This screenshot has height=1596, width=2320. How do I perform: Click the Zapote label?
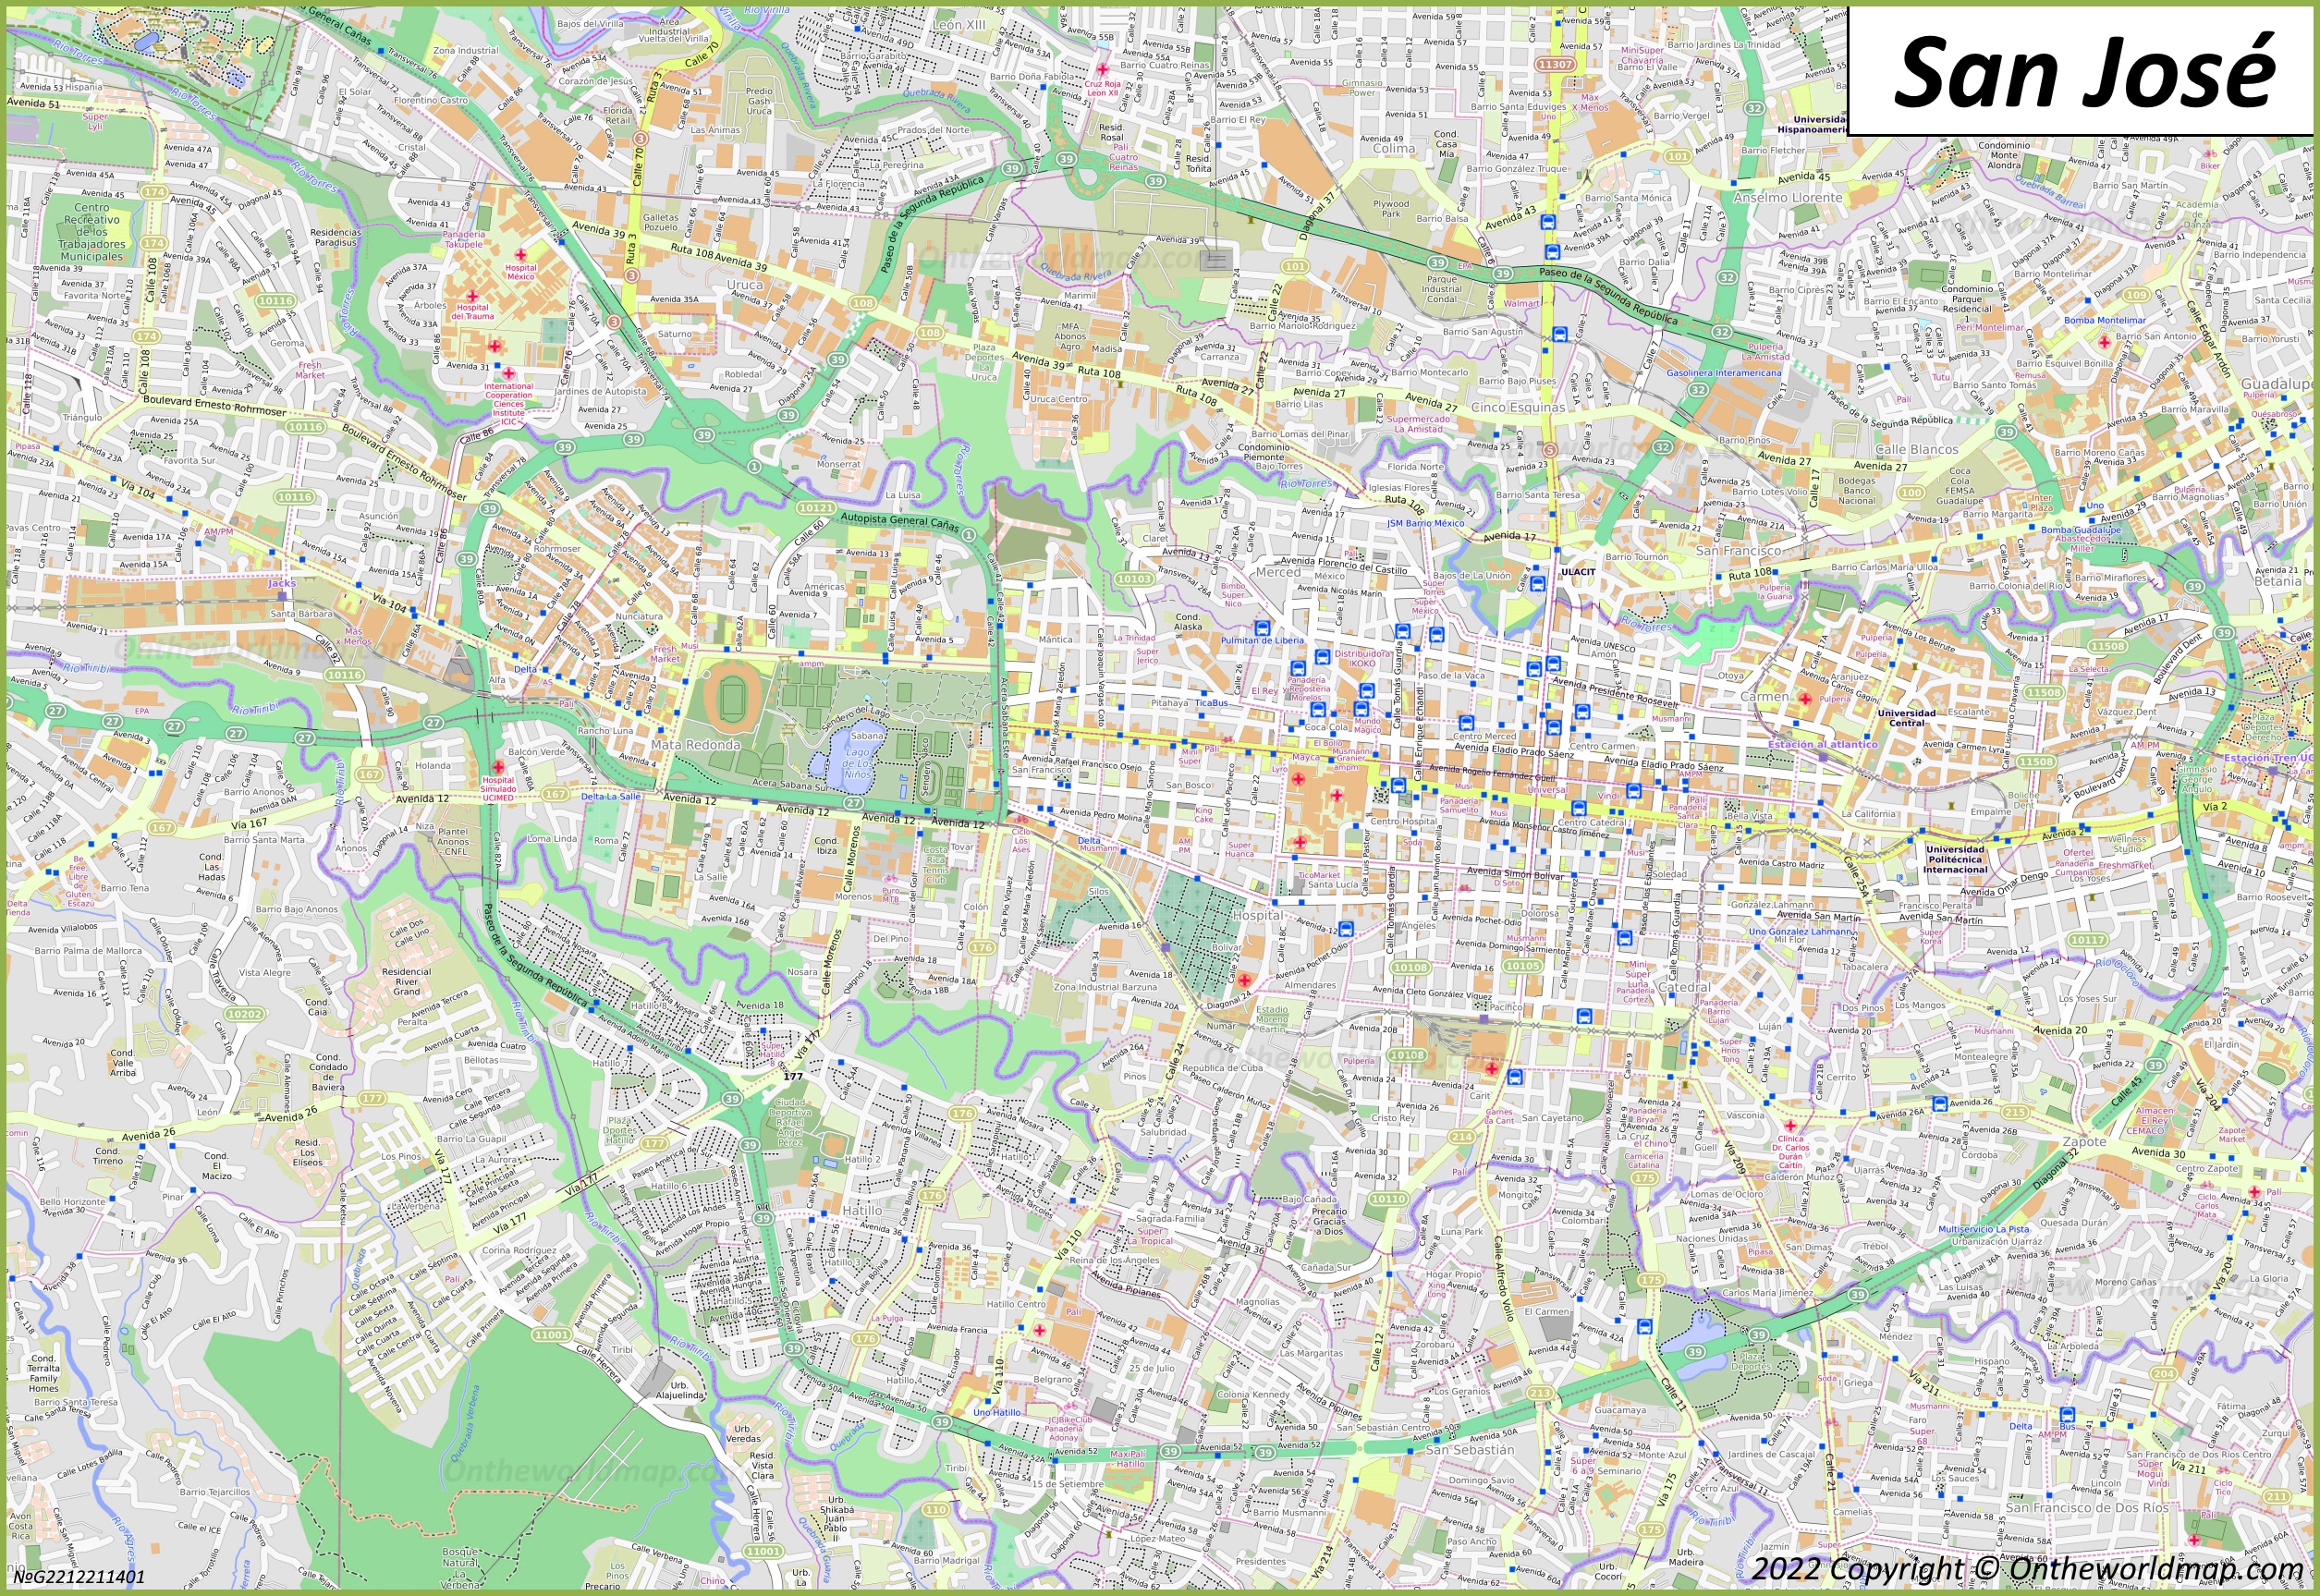point(2084,1141)
